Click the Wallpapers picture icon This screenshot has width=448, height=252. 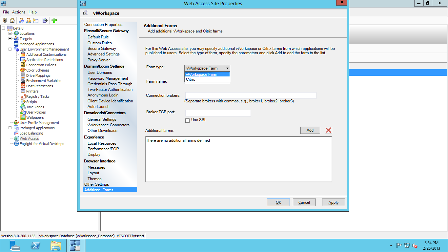(x=23, y=117)
